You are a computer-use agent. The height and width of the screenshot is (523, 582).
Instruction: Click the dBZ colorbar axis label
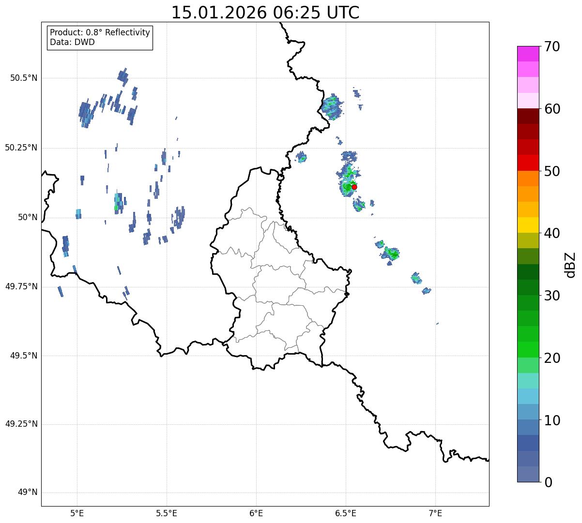tap(570, 265)
